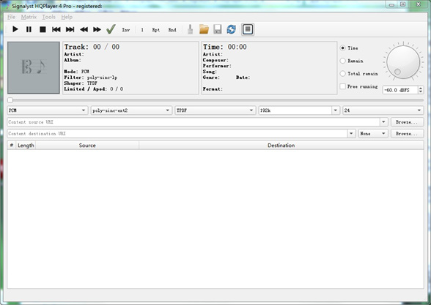The height and width of the screenshot is (305, 431).
Task: Click the green checkmark icon
Action: tap(111, 29)
